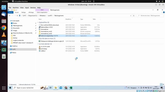Collapse the Plus tôt dans le mois group
The width and height of the screenshot is (165, 92).
(38, 39)
